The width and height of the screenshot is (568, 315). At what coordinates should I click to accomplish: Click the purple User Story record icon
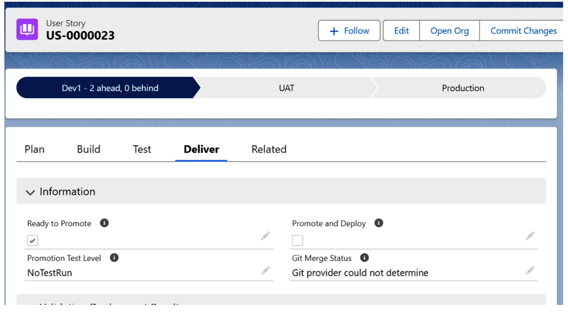27,29
